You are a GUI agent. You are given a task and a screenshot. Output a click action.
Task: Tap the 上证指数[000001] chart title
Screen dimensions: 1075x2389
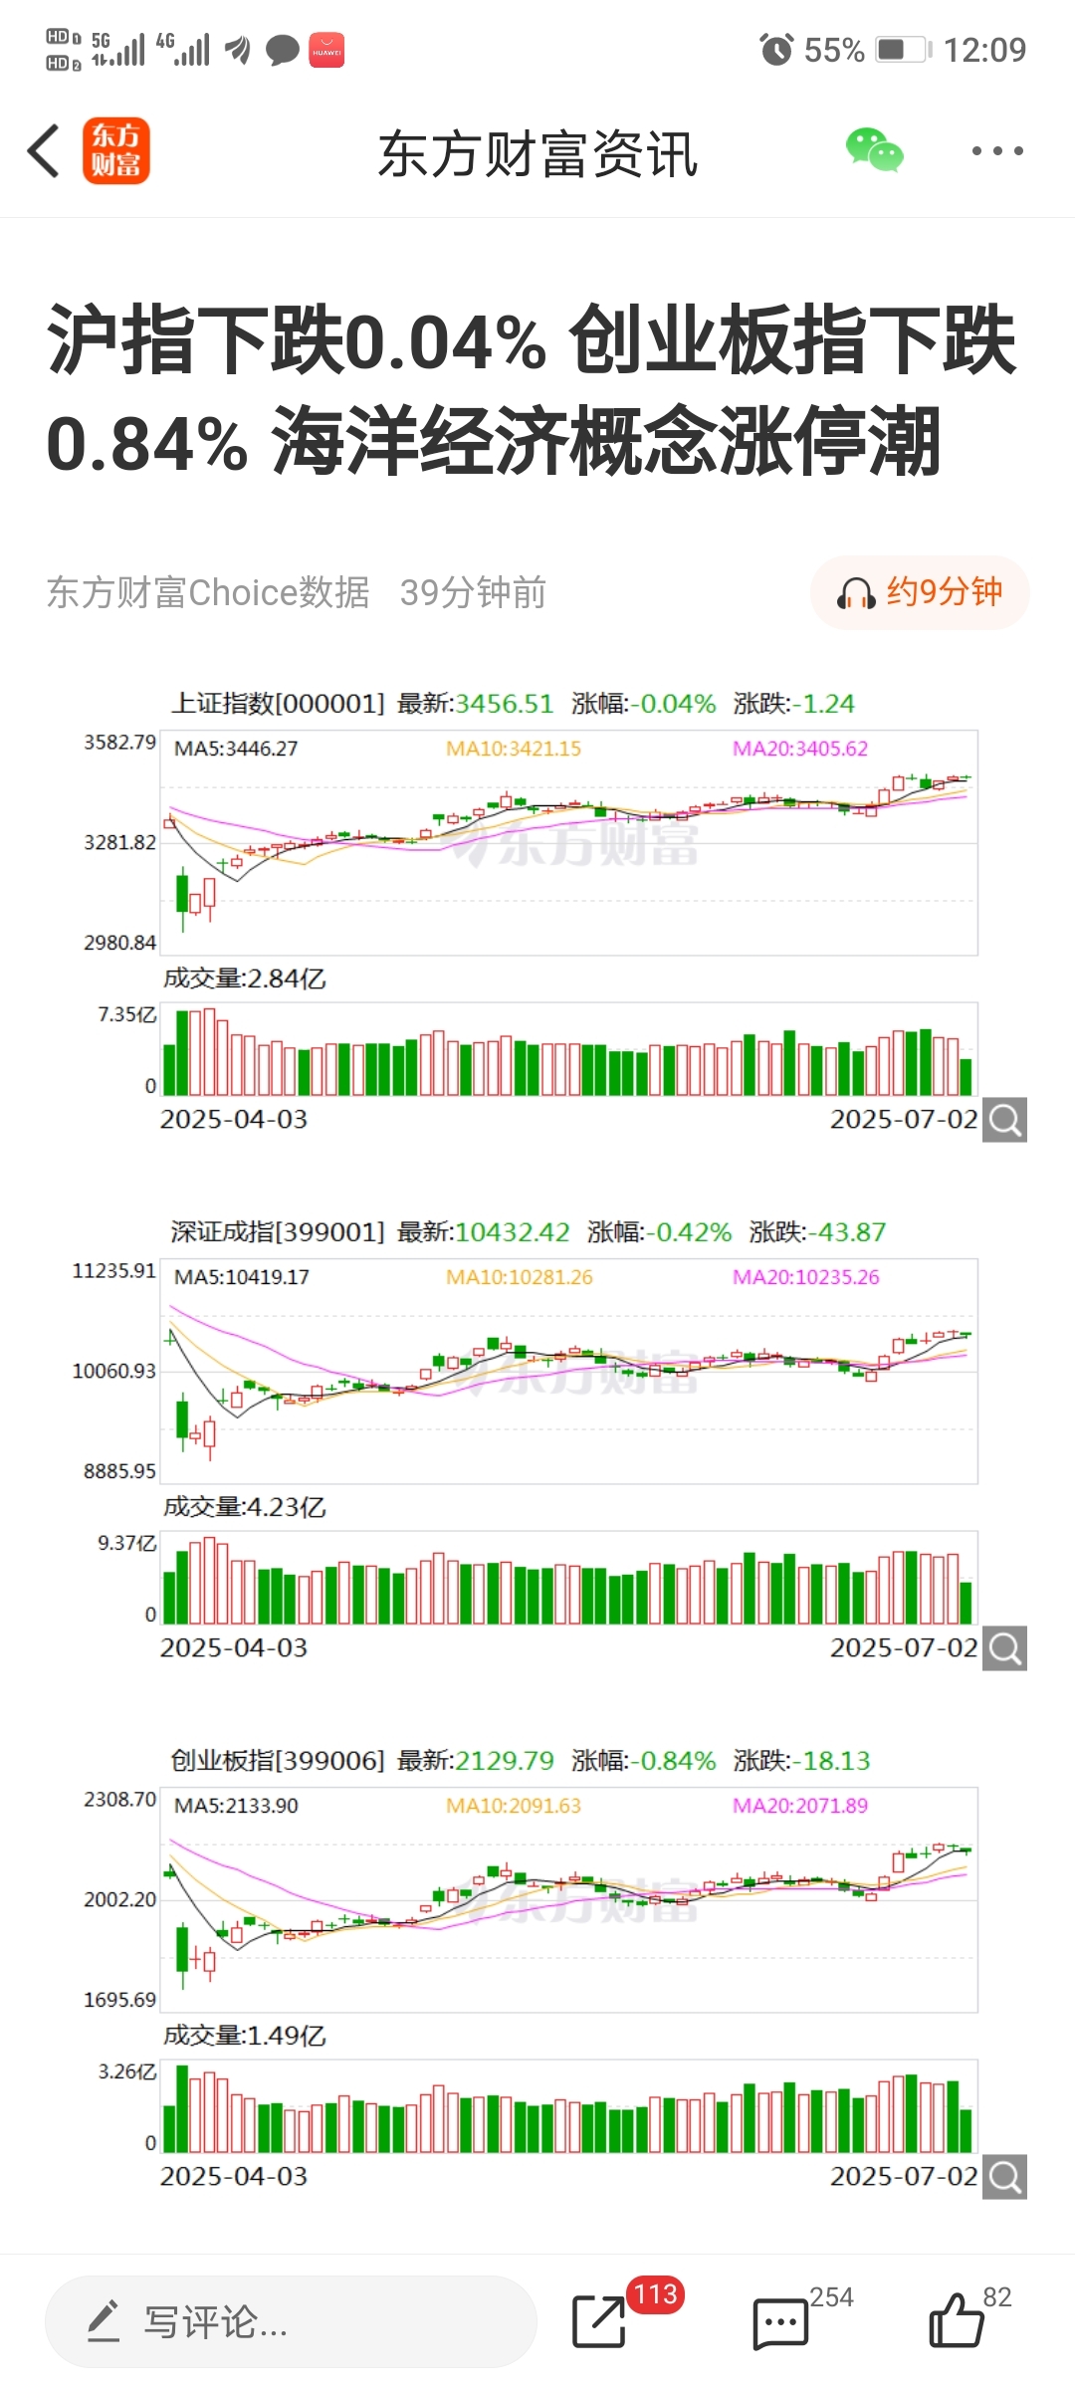click(278, 704)
